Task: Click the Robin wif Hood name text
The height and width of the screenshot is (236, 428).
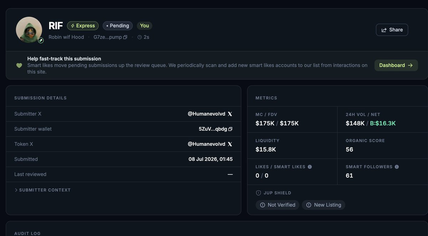Action: (x=66, y=37)
